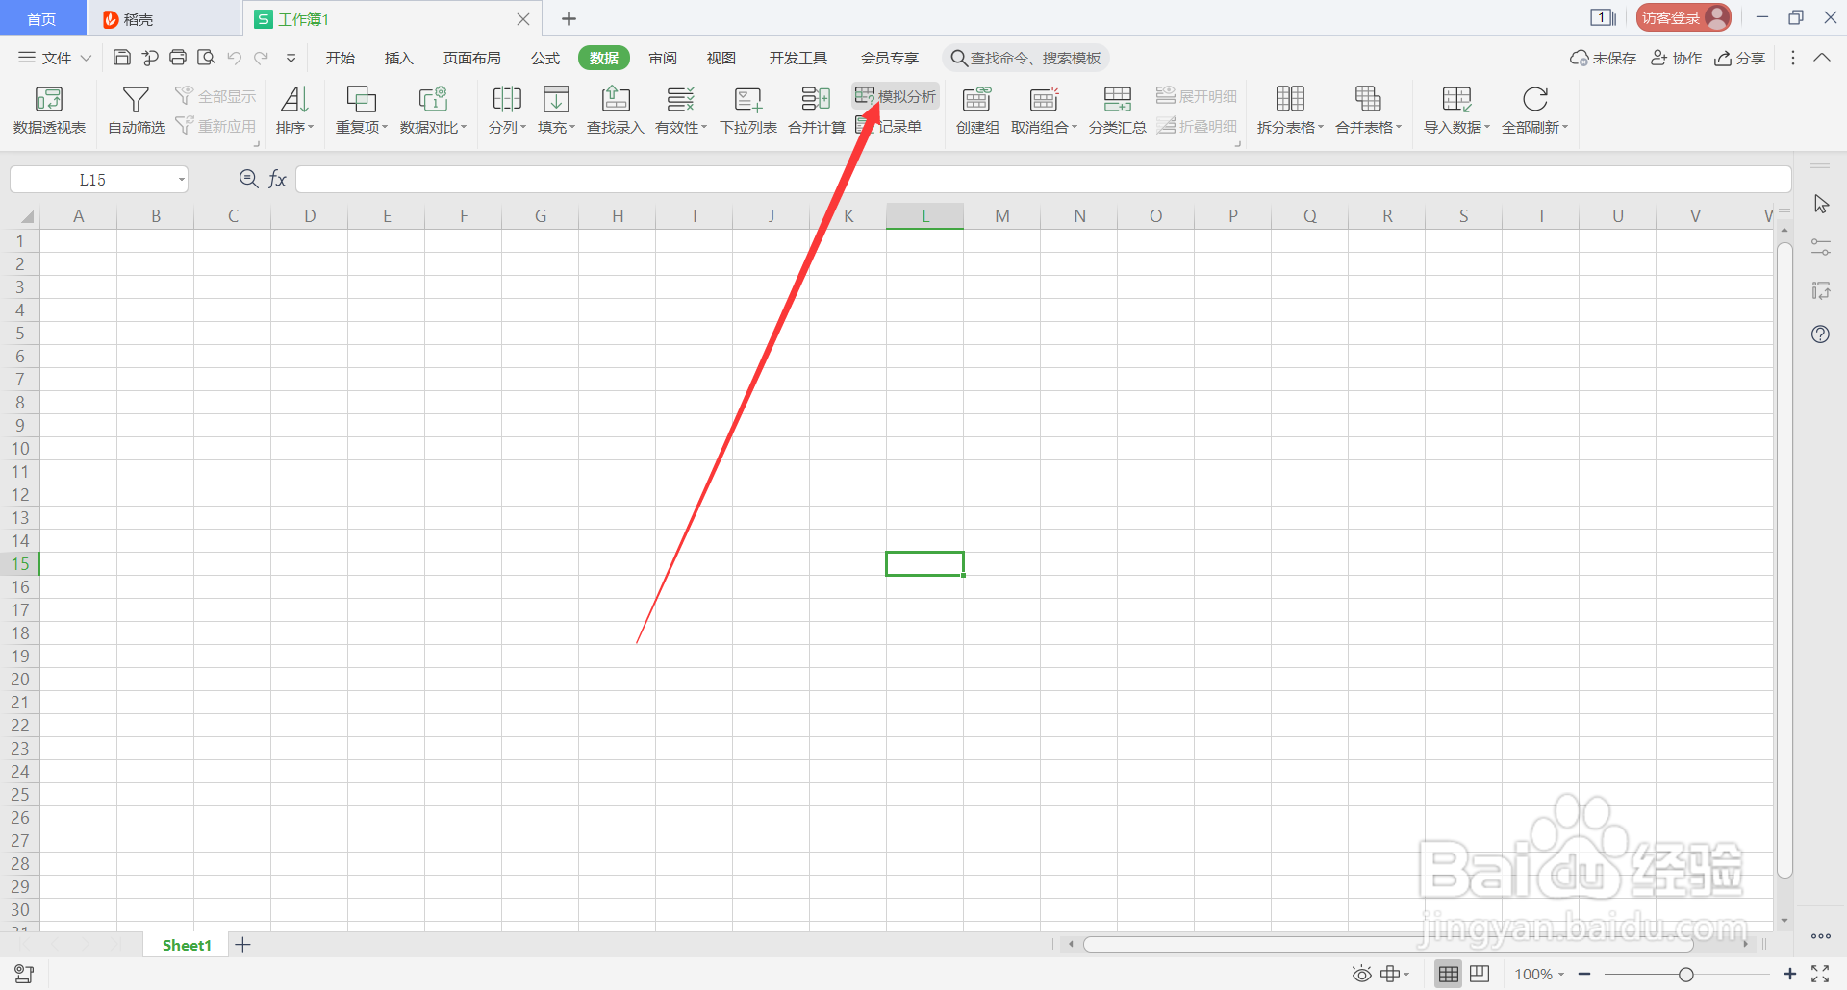1847x990 pixels.
Task: Click the Create Group (创建组) icon
Action: 976,99
